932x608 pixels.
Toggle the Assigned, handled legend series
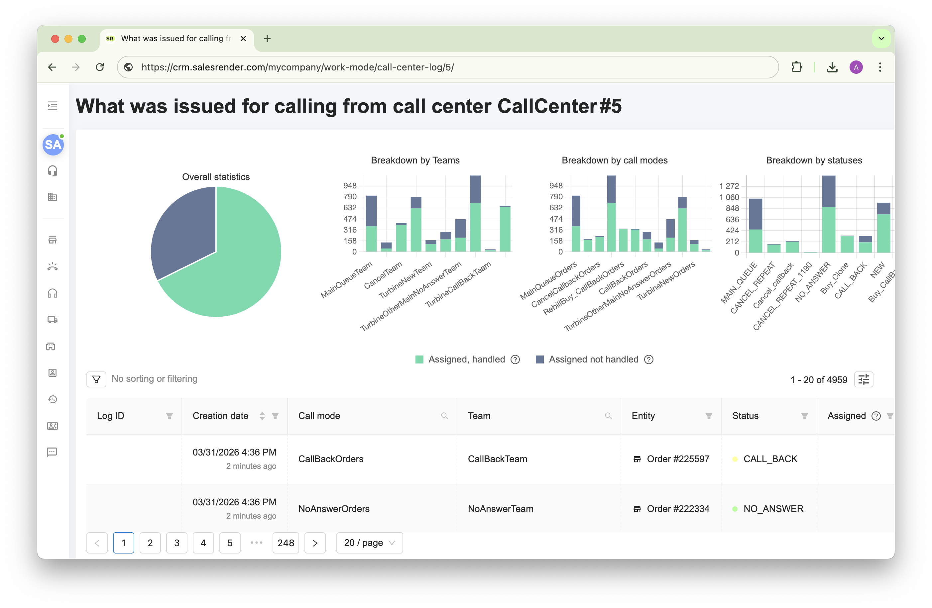point(466,359)
